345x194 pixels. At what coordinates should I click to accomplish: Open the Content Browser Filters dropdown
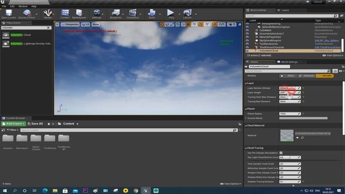click(x=12, y=130)
